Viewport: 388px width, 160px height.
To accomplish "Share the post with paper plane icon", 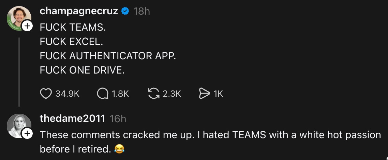I will pos(204,94).
